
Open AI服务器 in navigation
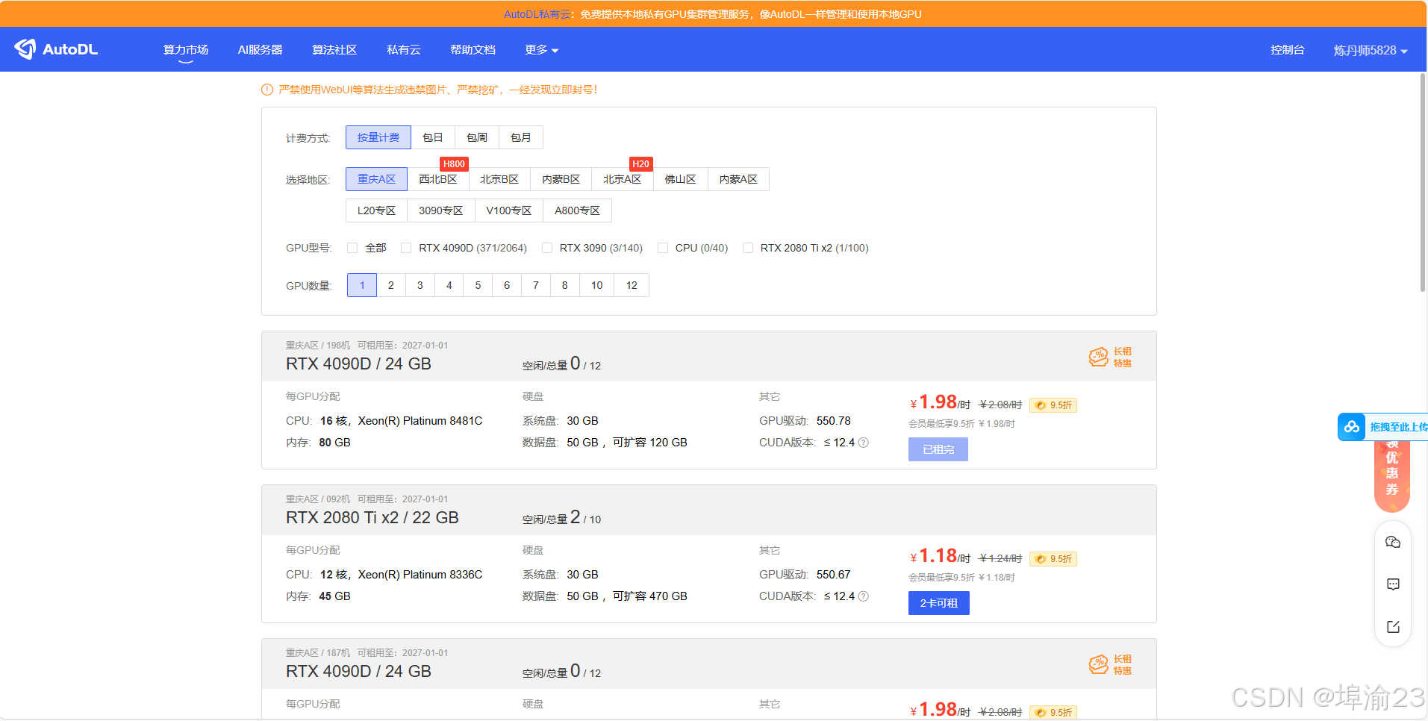click(x=261, y=50)
